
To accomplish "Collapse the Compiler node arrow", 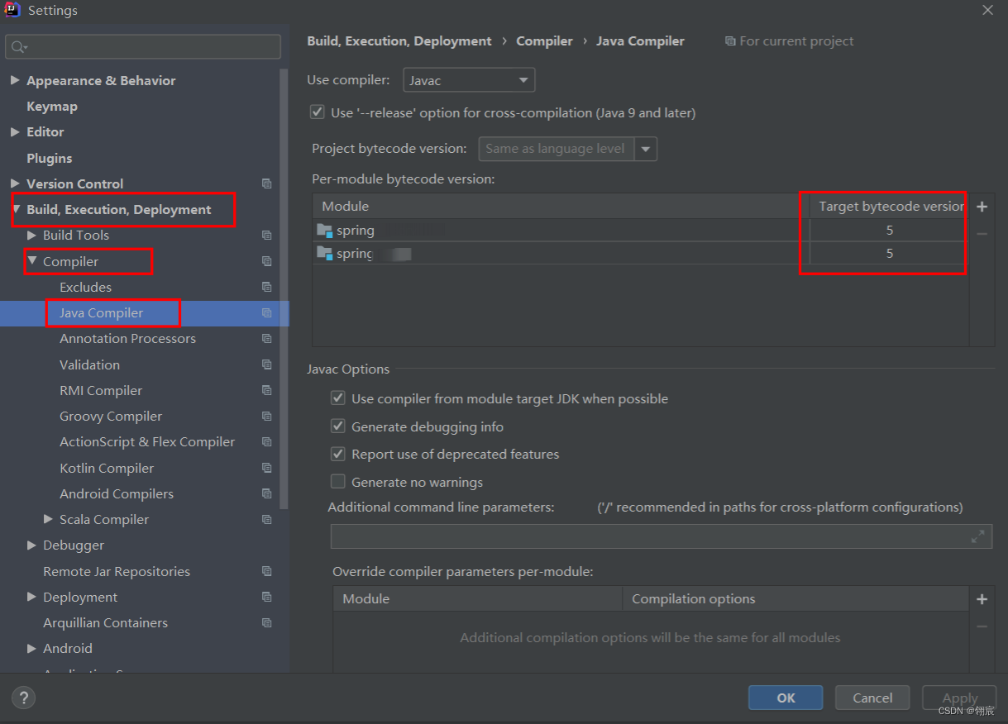I will coord(31,261).
